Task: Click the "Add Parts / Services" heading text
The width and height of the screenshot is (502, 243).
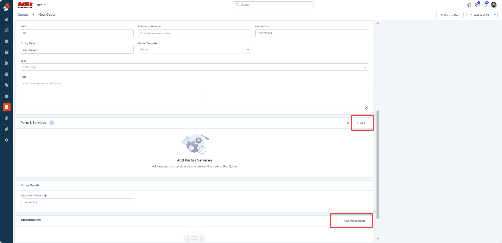Action: [x=194, y=160]
